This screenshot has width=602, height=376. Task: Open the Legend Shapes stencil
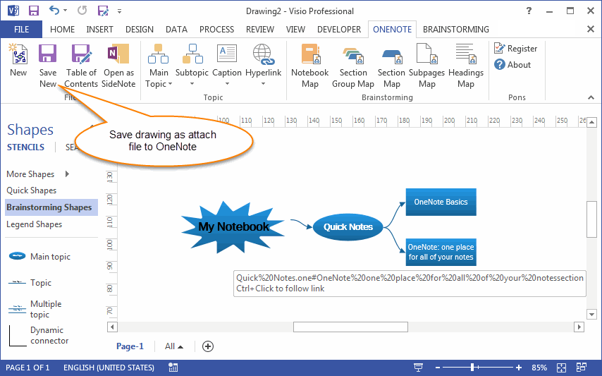point(34,224)
